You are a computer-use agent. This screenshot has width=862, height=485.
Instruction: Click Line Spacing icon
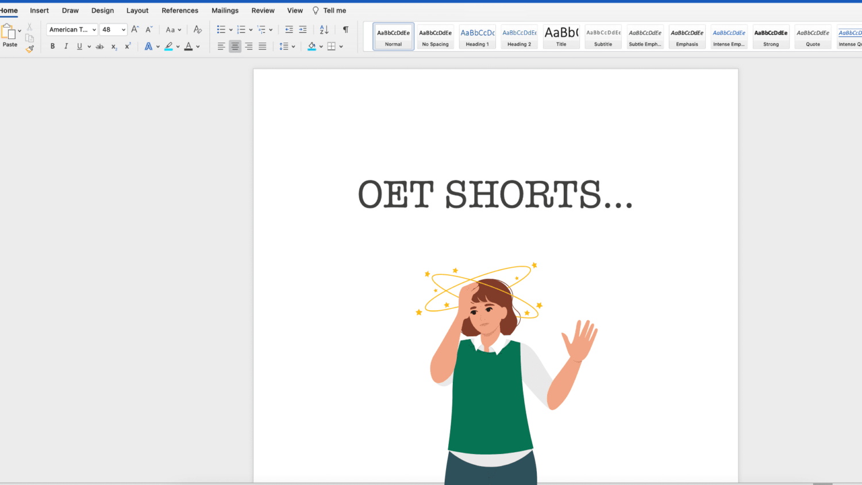284,47
